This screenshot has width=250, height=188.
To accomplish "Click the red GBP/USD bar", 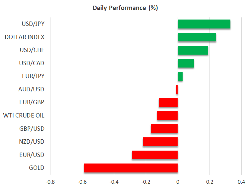I will (164, 129).
